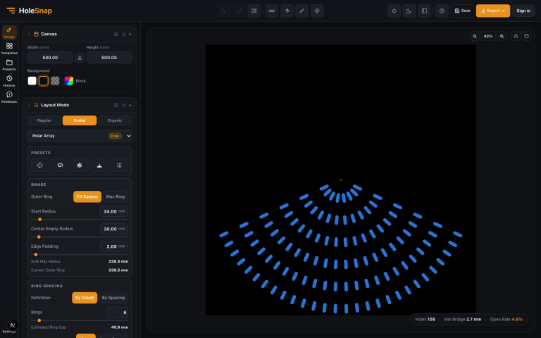This screenshot has height=338, width=541.
Task: Click the redo arrow in top toolbar
Action: click(x=239, y=11)
